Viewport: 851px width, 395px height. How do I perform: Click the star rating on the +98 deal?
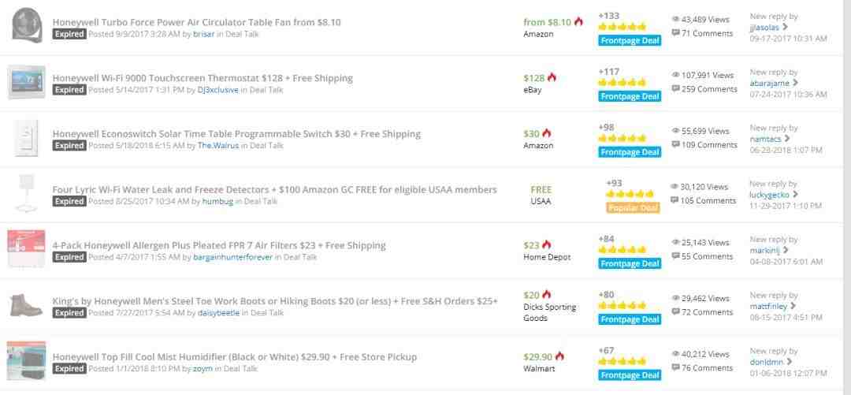[x=622, y=138]
